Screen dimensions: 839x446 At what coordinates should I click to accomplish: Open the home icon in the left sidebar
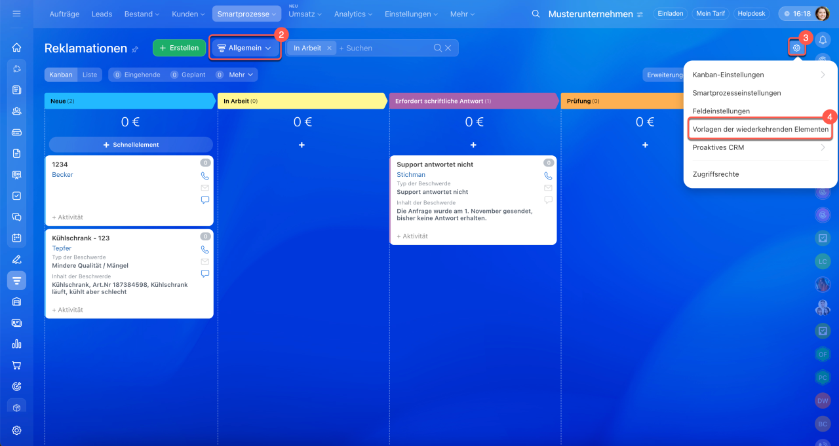pos(16,47)
